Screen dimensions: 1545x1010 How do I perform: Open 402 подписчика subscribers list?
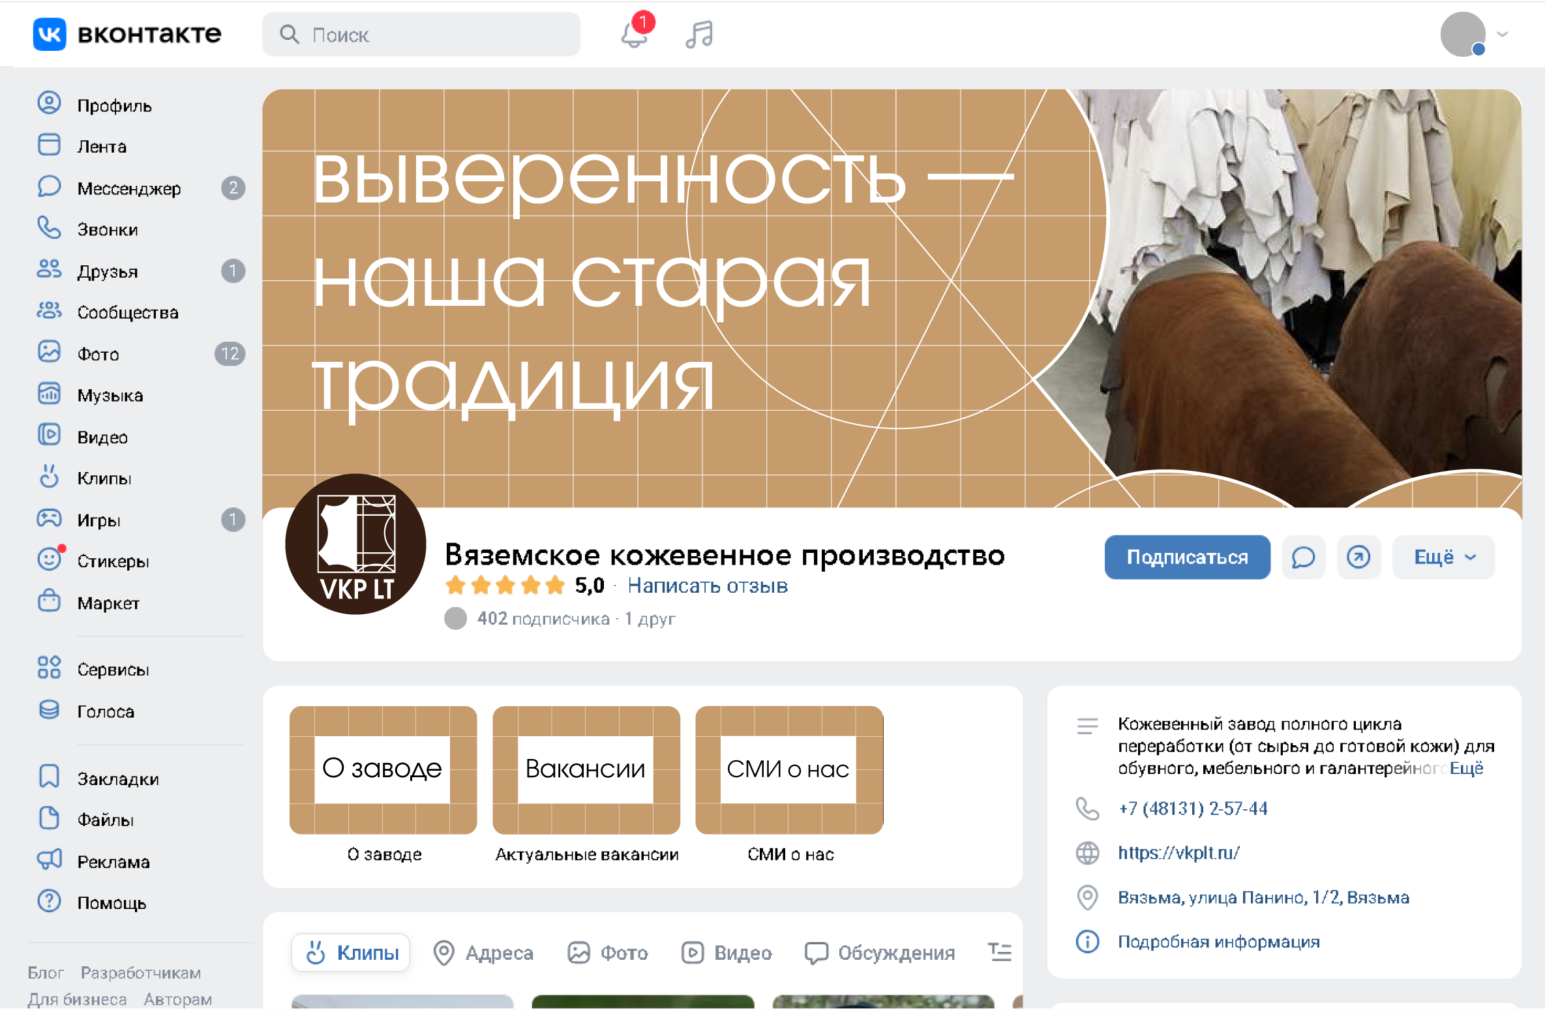[543, 618]
